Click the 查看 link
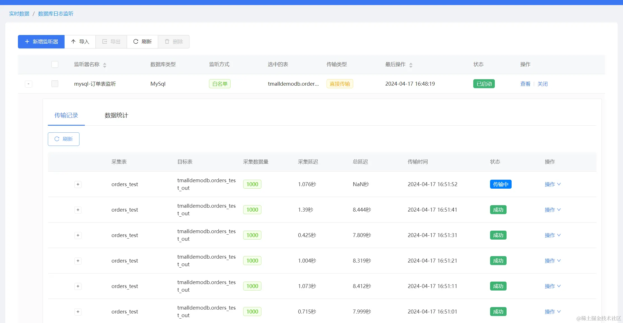Screen dimensions: 623x323 tap(525, 84)
